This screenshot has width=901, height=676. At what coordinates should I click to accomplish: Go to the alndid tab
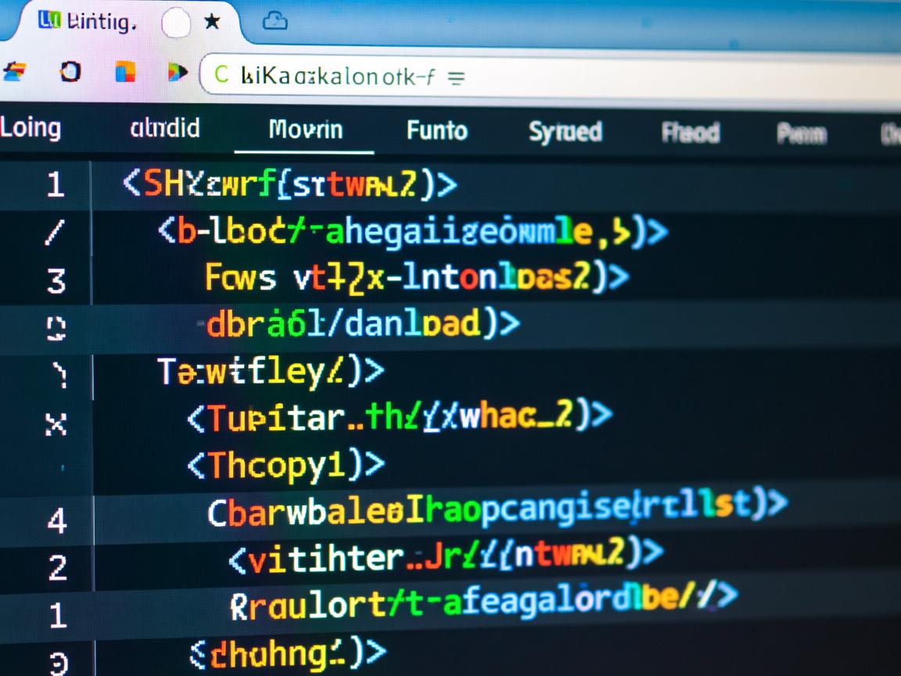(164, 128)
